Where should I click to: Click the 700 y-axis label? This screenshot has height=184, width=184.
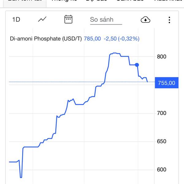(162, 113)
